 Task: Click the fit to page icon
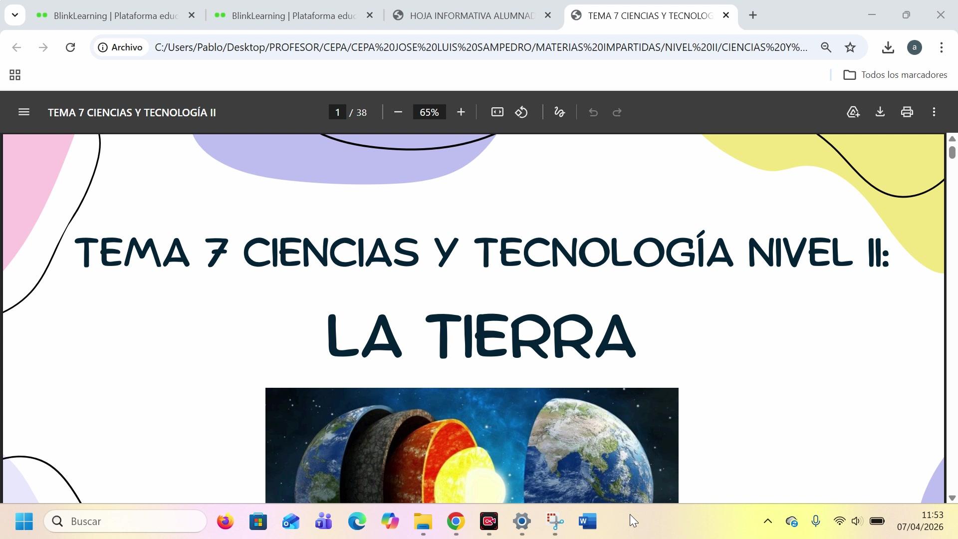(497, 112)
